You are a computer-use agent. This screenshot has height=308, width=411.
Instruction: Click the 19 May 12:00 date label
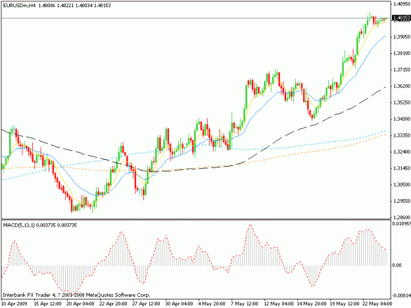[345, 304]
